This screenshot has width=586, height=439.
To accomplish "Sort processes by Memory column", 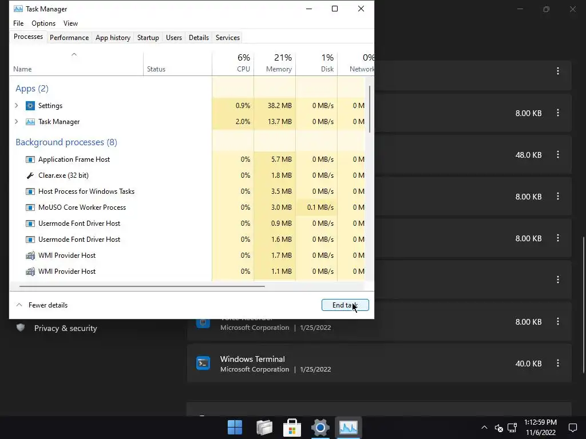I will click(x=275, y=63).
